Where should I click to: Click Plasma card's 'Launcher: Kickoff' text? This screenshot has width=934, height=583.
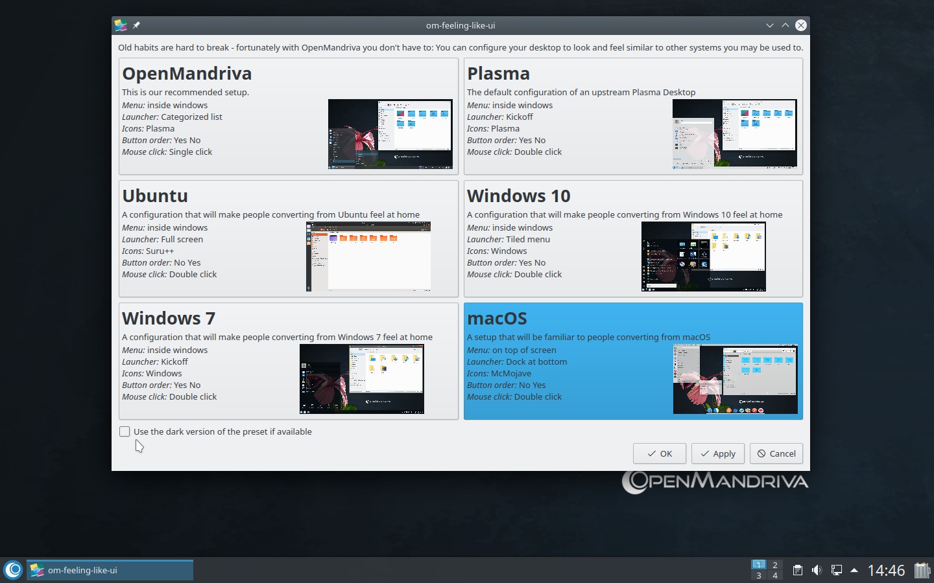click(x=500, y=117)
